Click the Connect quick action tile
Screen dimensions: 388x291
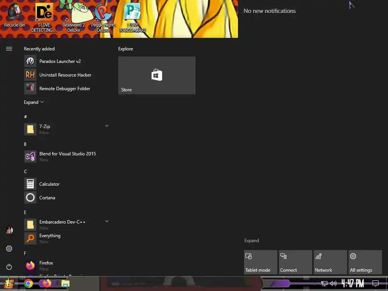click(x=296, y=262)
